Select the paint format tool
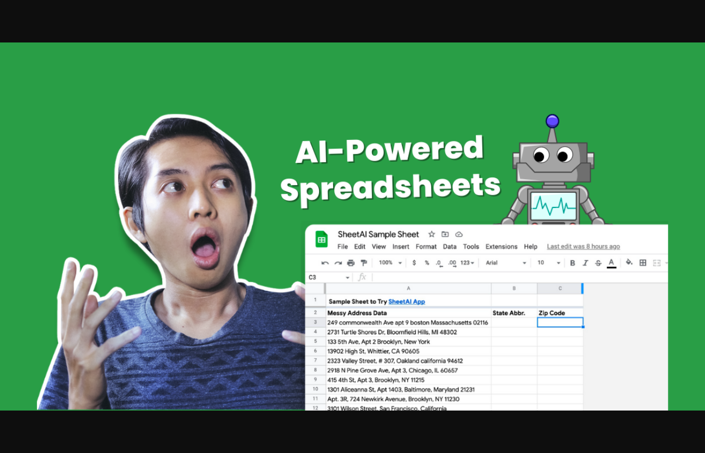Screen dimensions: 705x453 point(364,263)
